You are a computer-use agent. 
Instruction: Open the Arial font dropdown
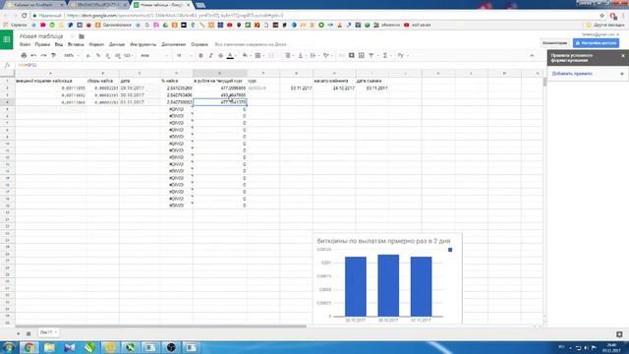click(x=154, y=55)
